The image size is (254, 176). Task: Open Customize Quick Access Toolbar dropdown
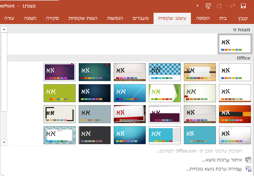point(197,6)
